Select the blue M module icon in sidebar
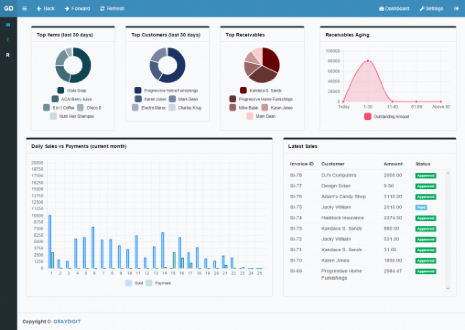The image size is (465, 330). tap(8, 25)
